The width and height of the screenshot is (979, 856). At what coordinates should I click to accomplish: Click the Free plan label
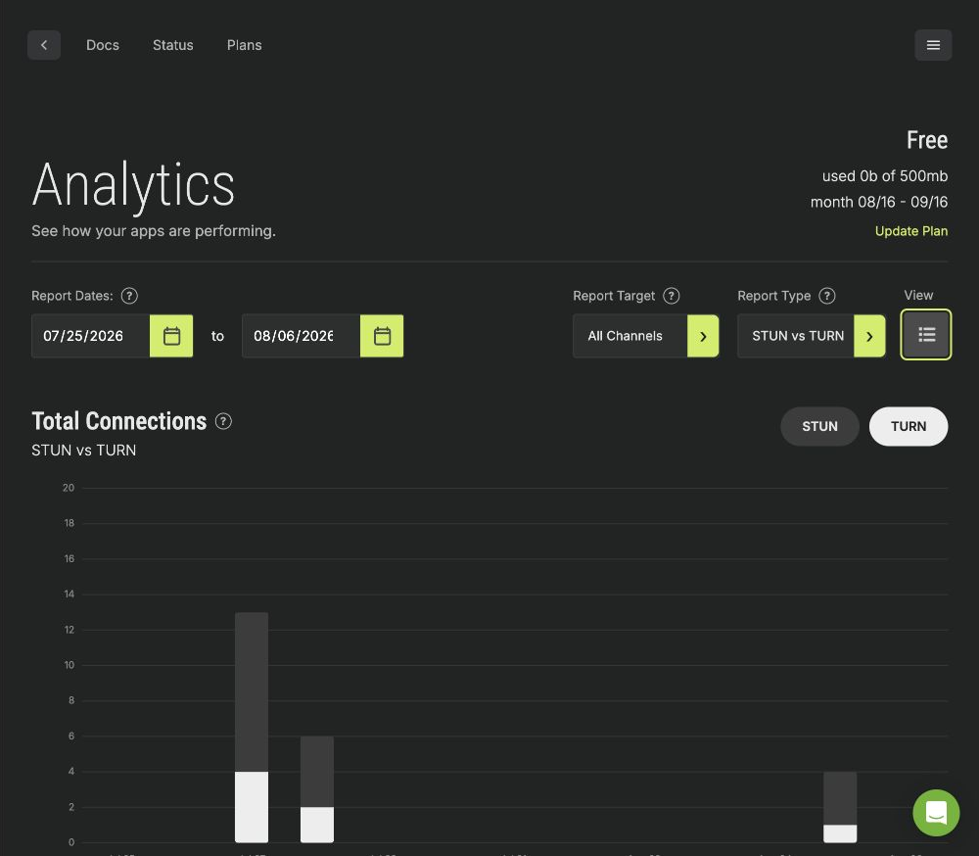[927, 140]
